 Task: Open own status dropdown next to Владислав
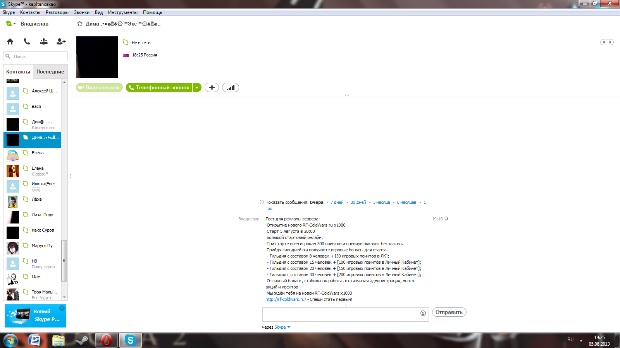11,24
